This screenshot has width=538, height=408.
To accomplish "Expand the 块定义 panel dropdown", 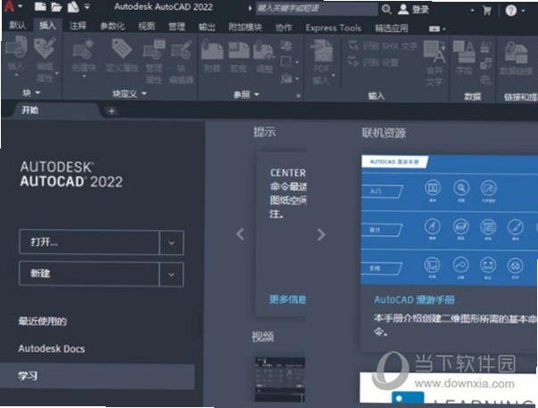I will [x=129, y=94].
